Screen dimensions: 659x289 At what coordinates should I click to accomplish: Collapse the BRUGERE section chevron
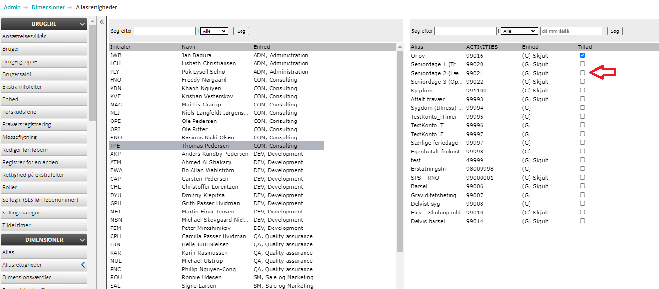[x=82, y=24]
